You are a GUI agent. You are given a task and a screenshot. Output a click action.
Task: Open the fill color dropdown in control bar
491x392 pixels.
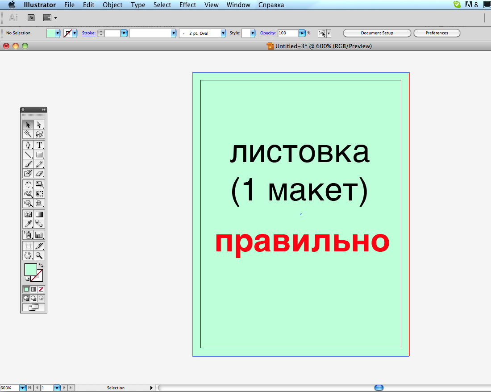(58, 33)
